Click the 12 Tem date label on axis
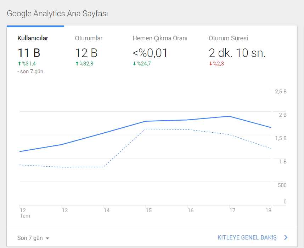 (x=25, y=213)
